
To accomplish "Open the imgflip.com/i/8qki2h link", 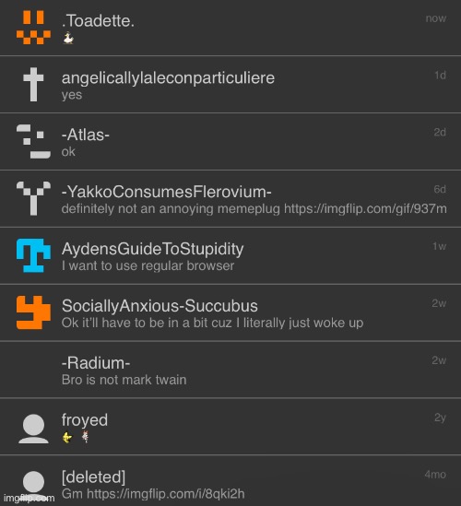I will tap(166, 494).
